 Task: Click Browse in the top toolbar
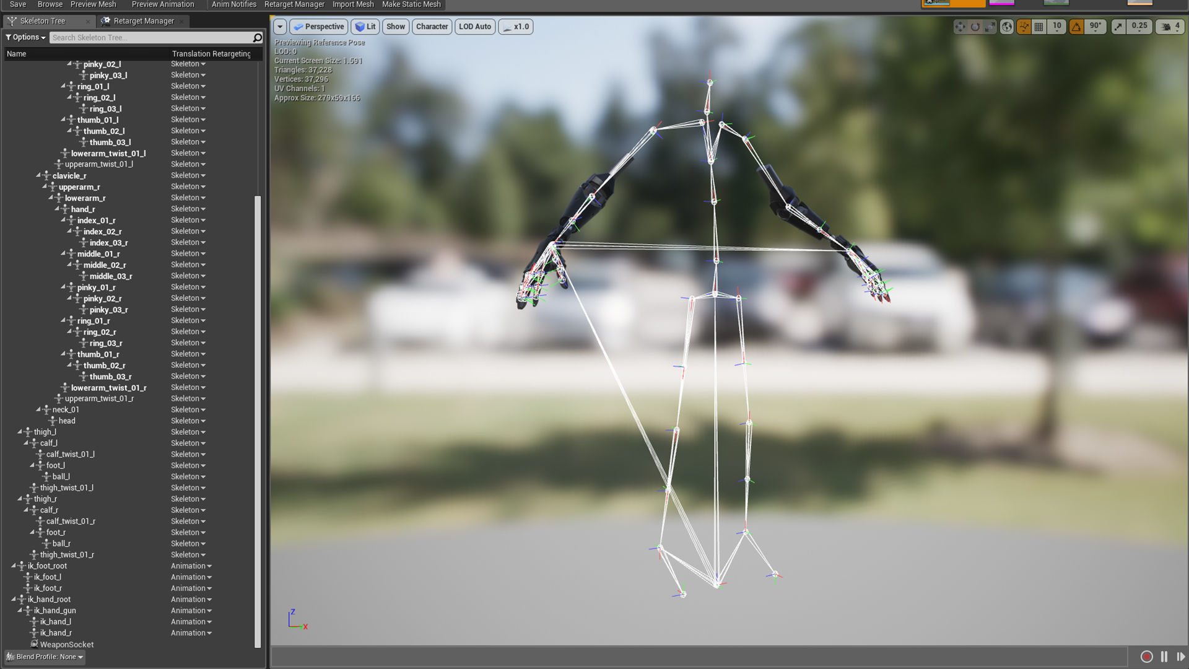pos(50,4)
